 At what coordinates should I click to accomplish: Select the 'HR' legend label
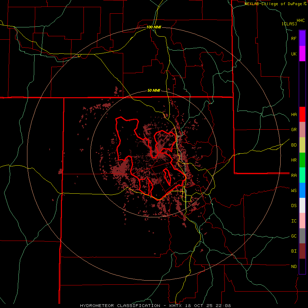(294, 160)
